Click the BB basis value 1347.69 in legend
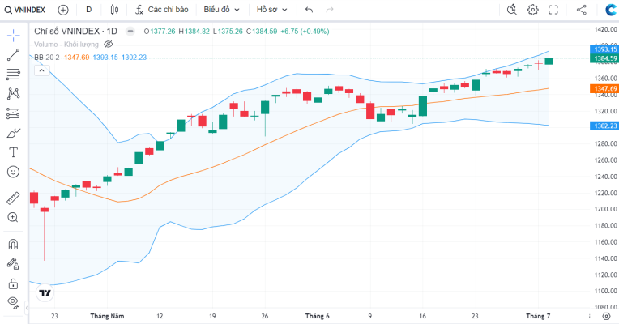619x324 pixels. (x=77, y=58)
